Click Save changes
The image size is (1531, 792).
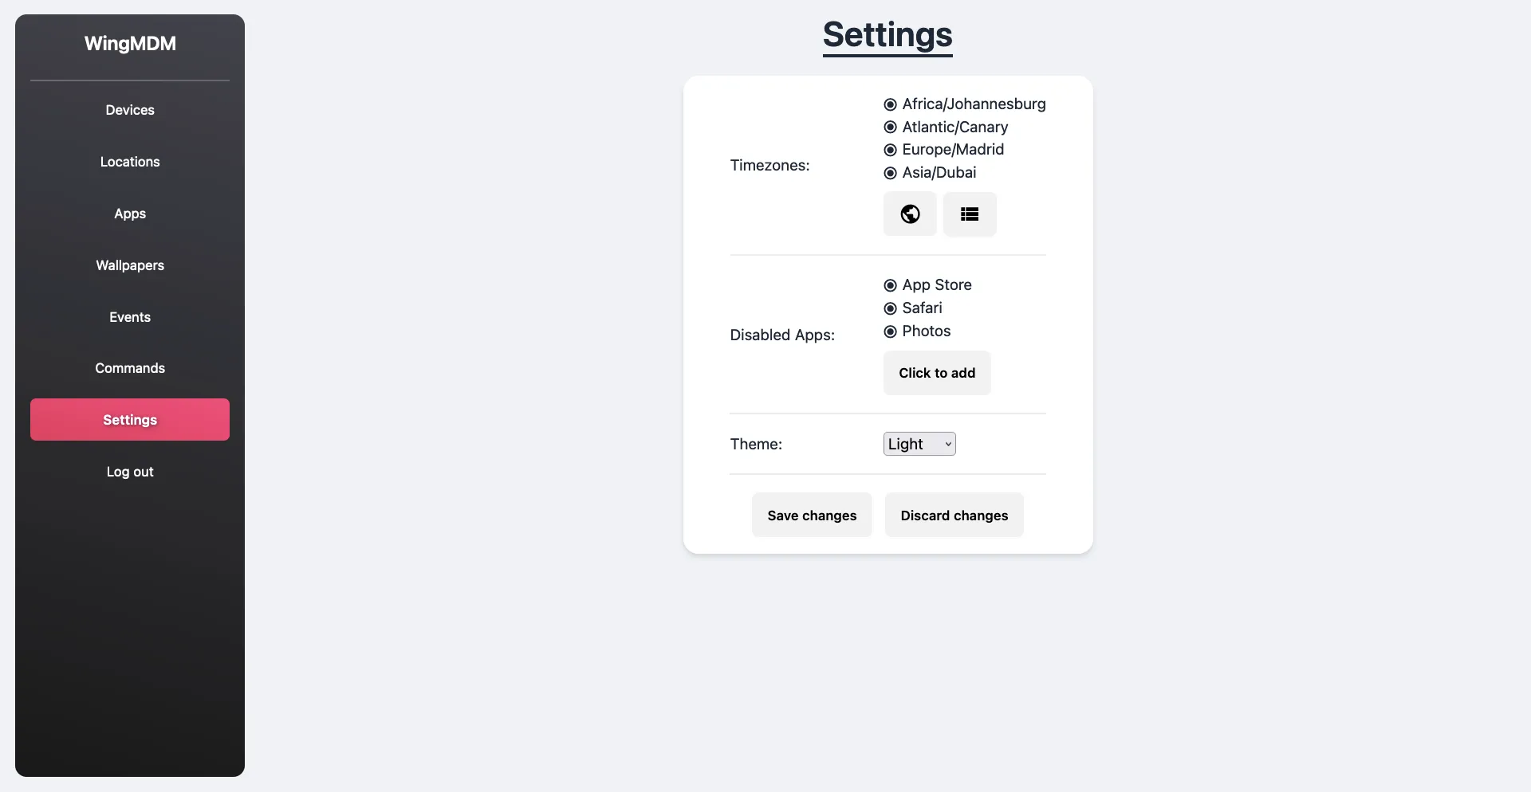812,515
